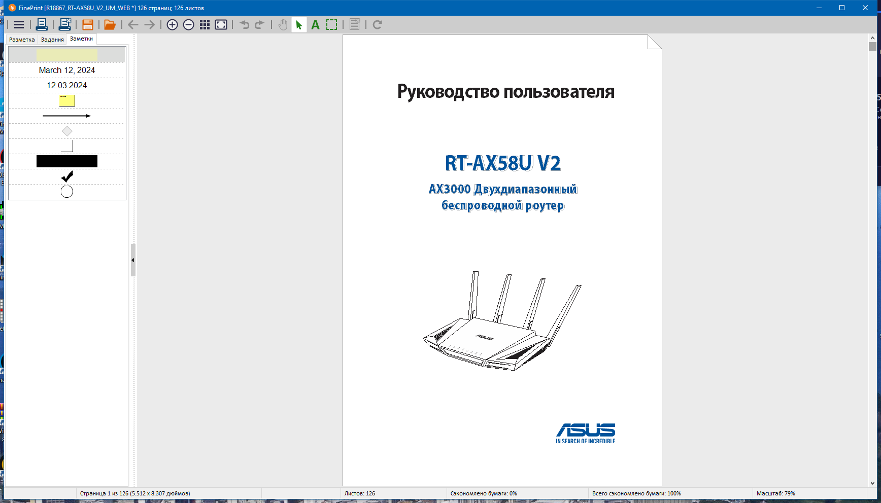Switch to the Задания tab
Viewport: 881px width, 503px height.
click(52, 40)
